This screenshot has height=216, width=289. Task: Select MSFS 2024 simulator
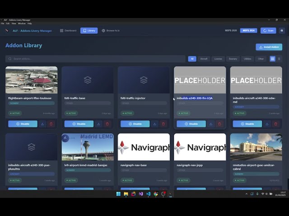coord(248,31)
